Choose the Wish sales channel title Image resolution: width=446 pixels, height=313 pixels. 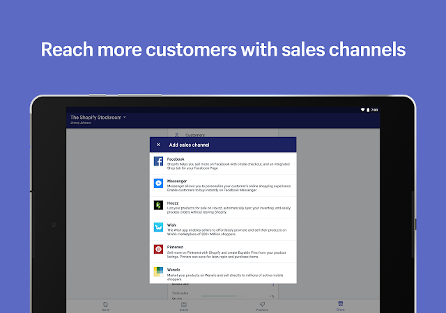click(171, 225)
